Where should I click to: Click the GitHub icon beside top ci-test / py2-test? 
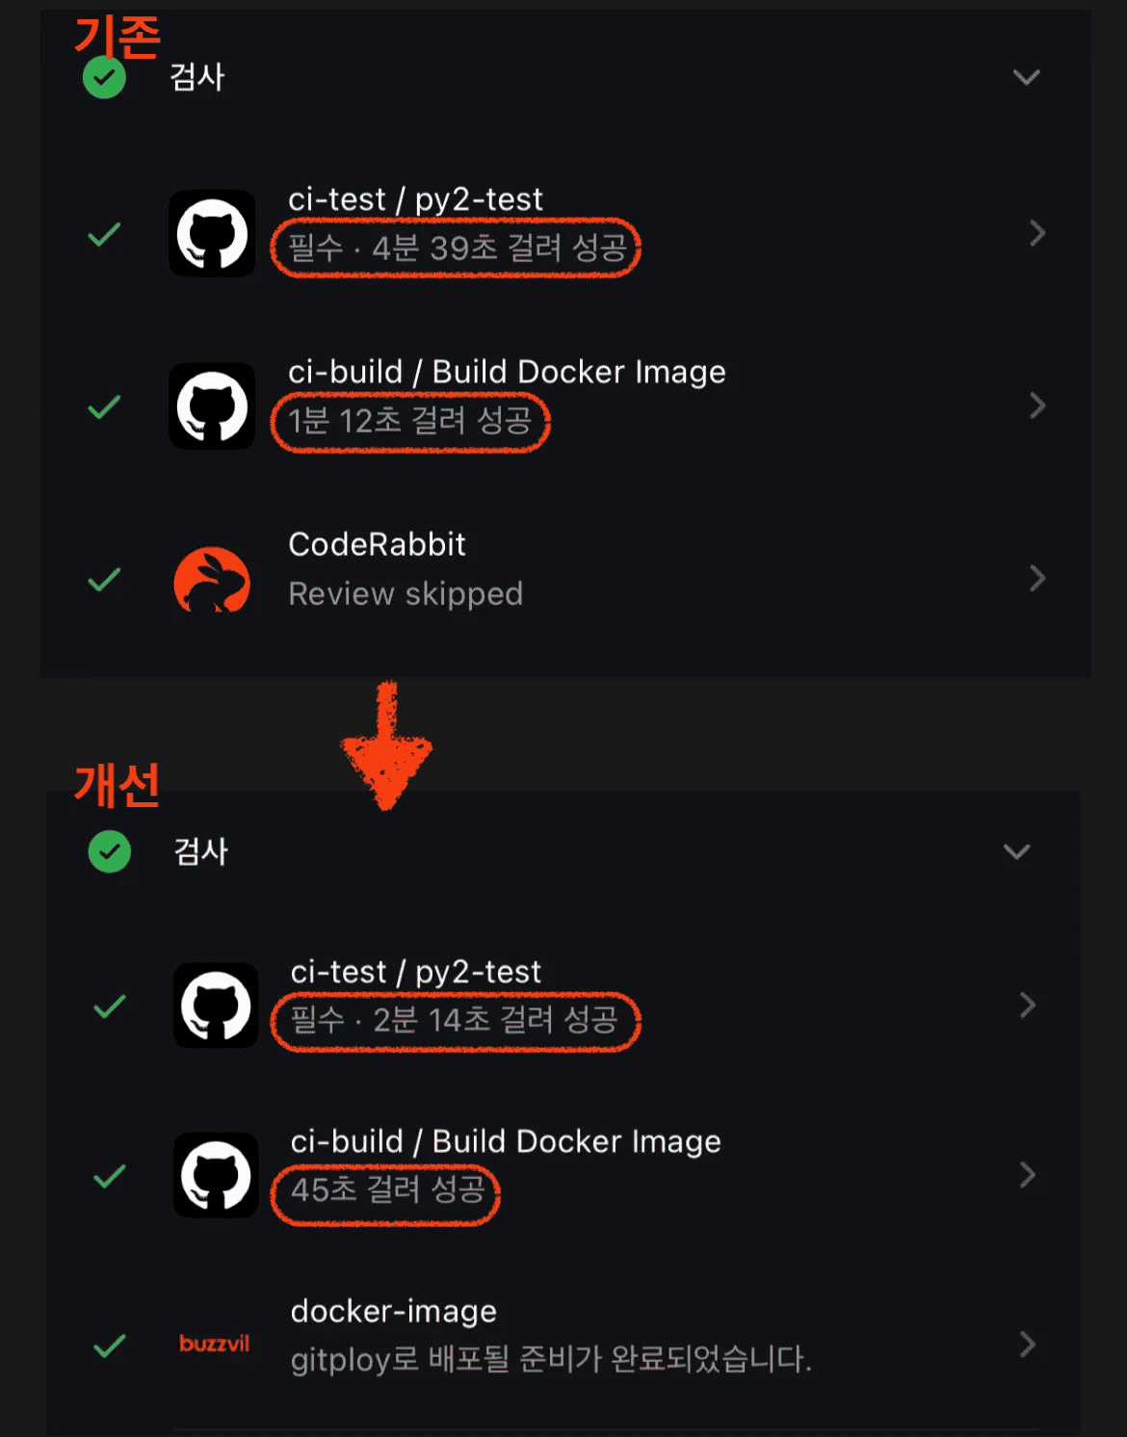coord(212,233)
